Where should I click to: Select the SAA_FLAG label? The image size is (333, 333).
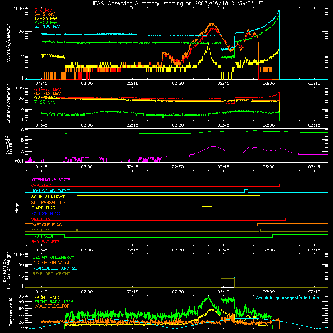pyautogui.click(x=41, y=219)
